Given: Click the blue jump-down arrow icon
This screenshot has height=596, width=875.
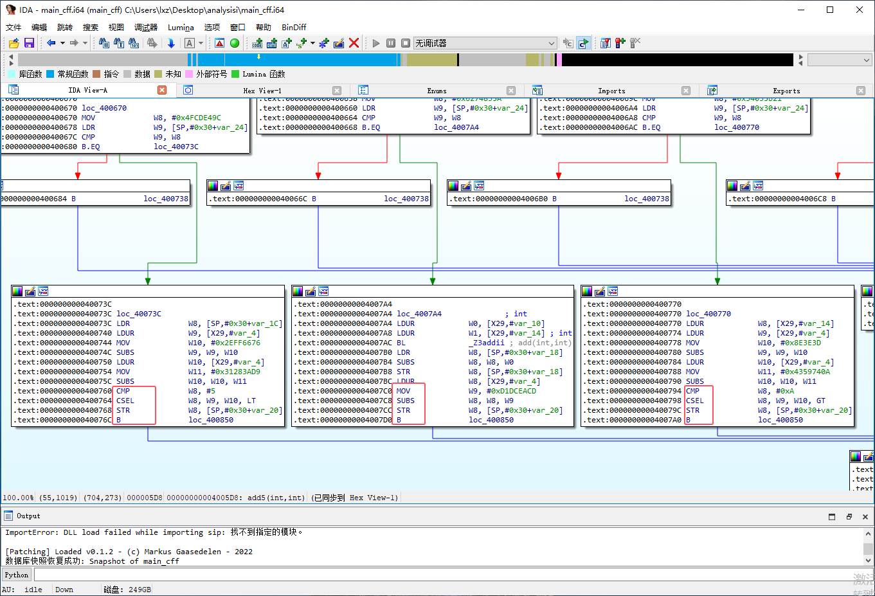Looking at the screenshot, I should [x=171, y=43].
